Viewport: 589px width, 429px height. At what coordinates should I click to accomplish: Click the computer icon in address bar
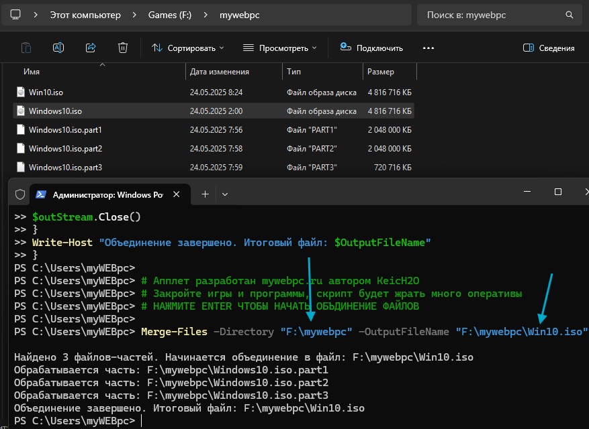15,15
